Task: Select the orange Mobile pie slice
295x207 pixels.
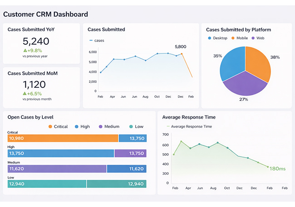Action: click(259, 64)
